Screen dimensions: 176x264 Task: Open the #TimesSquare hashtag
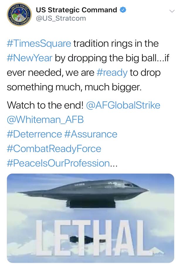point(38,44)
